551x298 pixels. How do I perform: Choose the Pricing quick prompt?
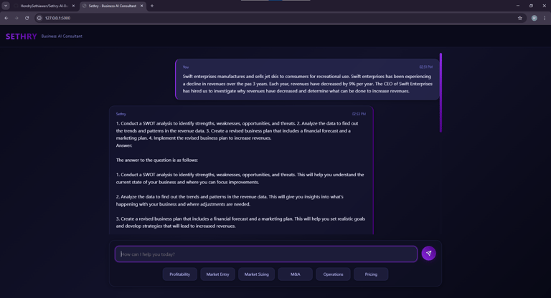point(371,274)
